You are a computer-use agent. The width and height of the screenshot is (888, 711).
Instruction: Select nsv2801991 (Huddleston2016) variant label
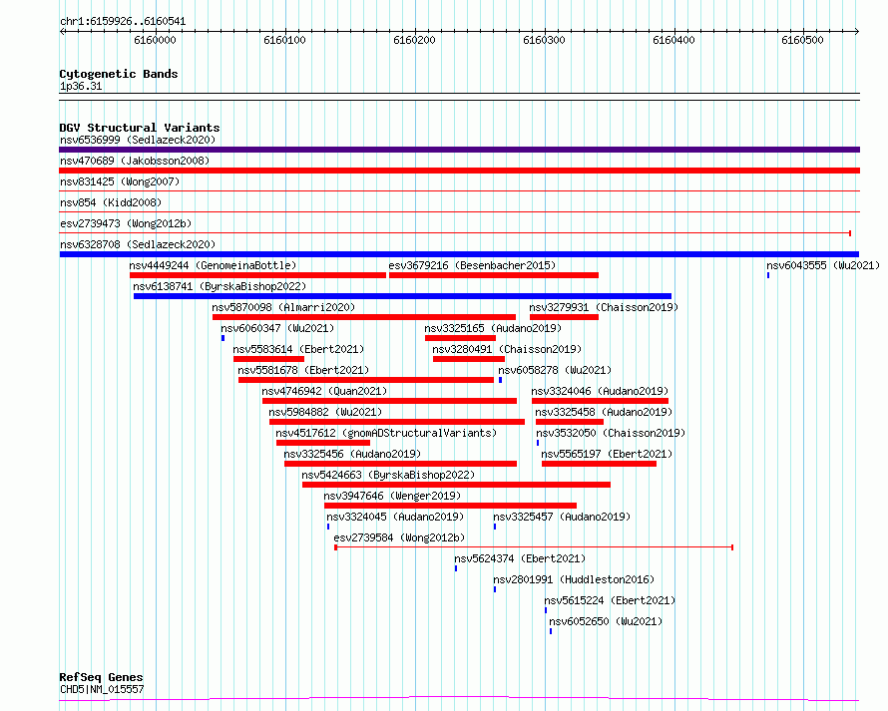574,579
